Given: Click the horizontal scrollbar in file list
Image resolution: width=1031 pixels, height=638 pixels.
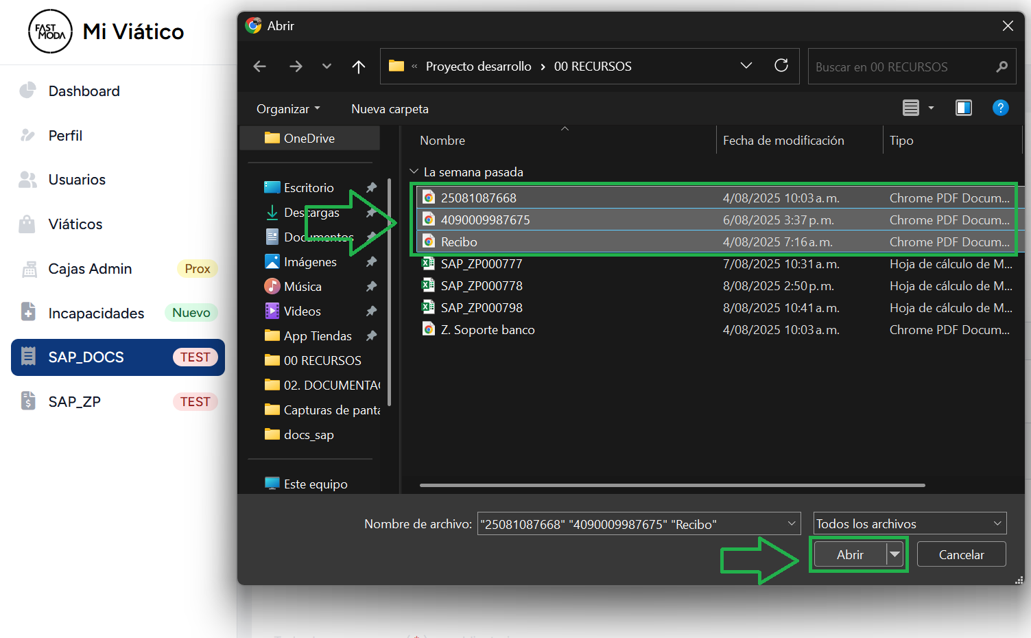Looking at the screenshot, I should pos(672,485).
